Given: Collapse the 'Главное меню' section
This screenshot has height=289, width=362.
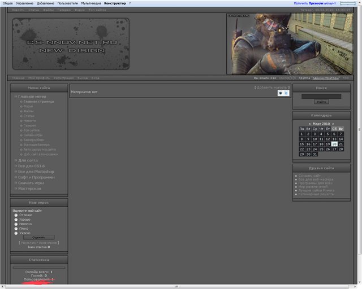Looking at the screenshot, I should pos(32,97).
